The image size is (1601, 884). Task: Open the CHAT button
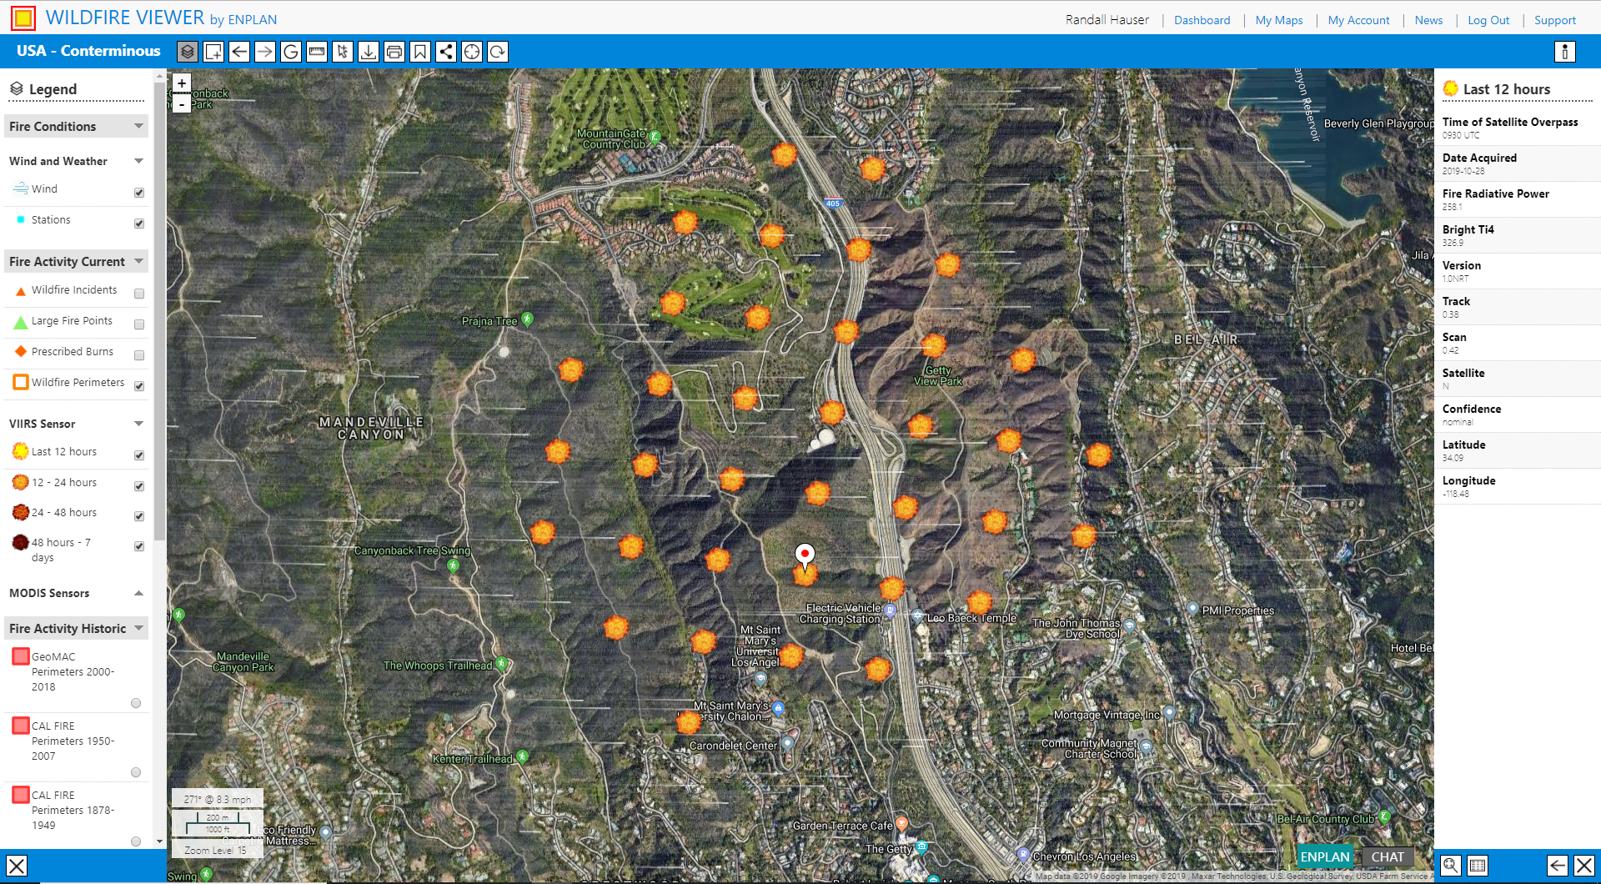click(x=1388, y=856)
